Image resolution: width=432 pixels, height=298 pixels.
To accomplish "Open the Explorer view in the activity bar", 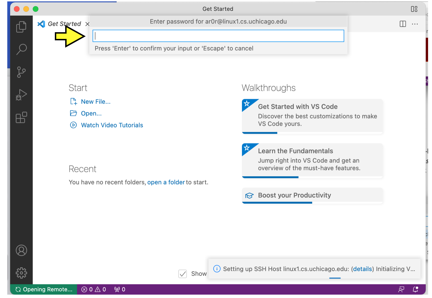I will click(22, 27).
